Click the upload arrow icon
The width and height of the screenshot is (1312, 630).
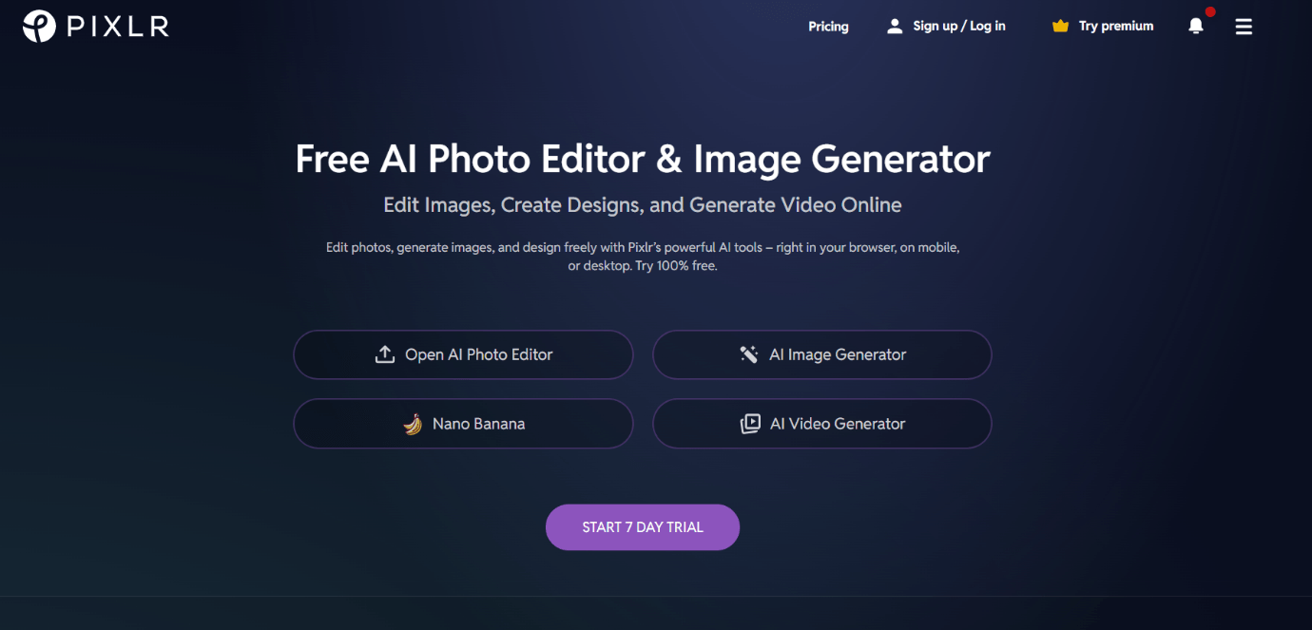coord(384,354)
